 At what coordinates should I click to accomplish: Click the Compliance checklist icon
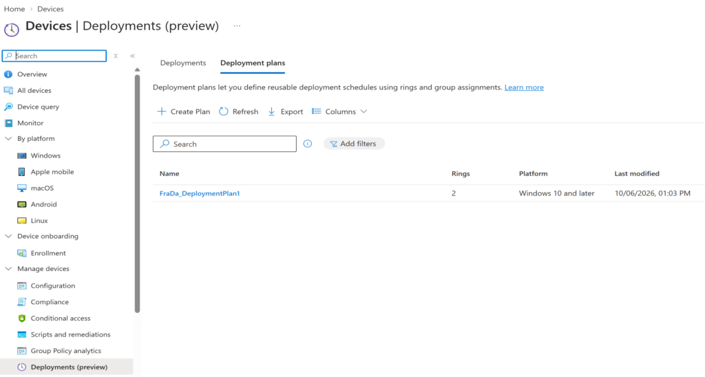(21, 302)
